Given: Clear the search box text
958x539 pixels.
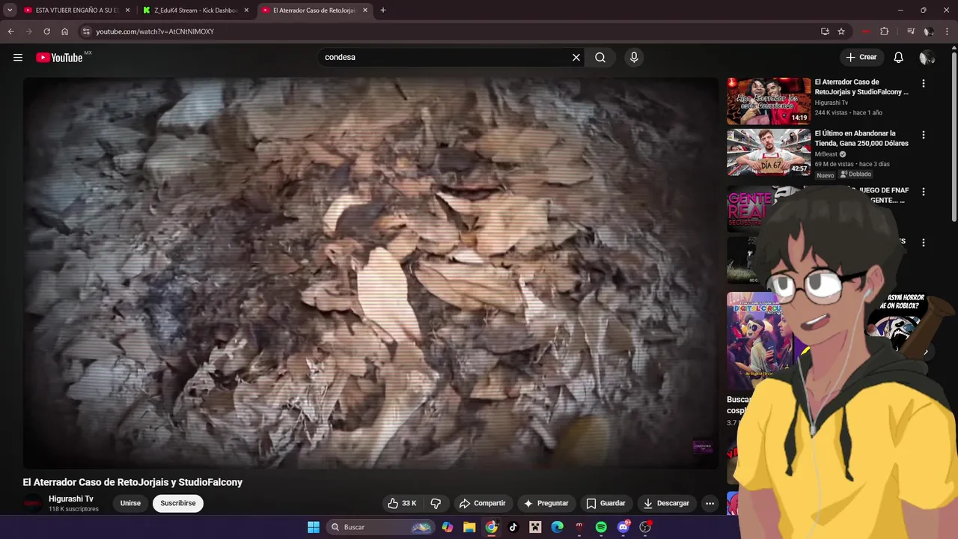Looking at the screenshot, I should coord(576,58).
